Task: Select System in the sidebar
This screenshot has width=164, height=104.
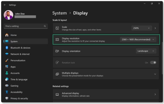Action: (26, 41)
